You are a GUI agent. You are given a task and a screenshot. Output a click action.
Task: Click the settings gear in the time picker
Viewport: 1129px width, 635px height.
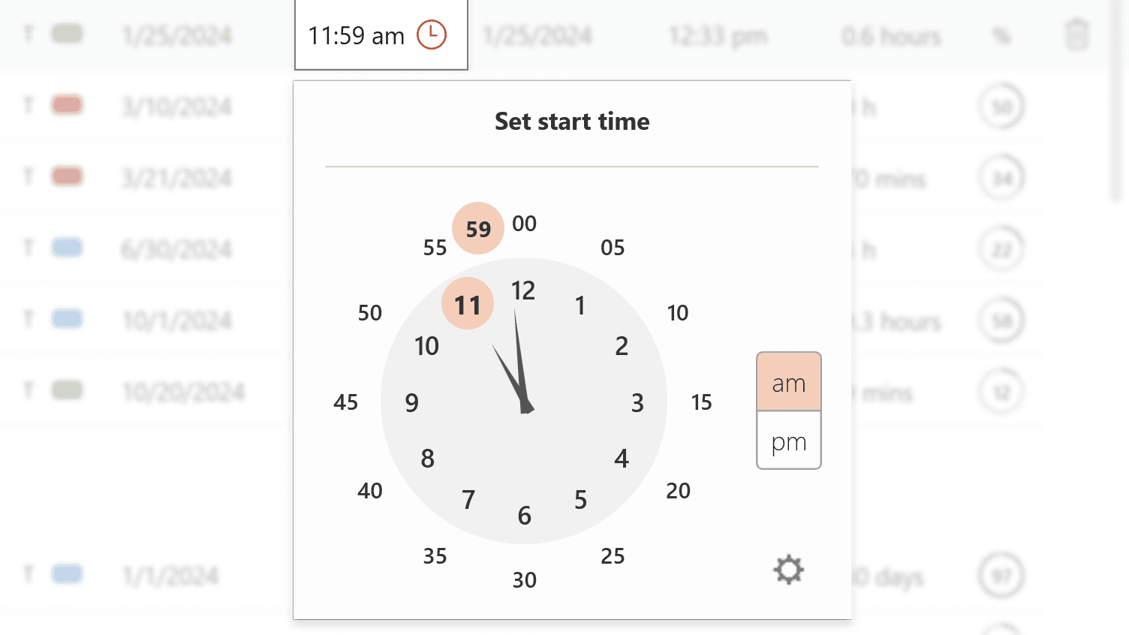[x=788, y=569]
